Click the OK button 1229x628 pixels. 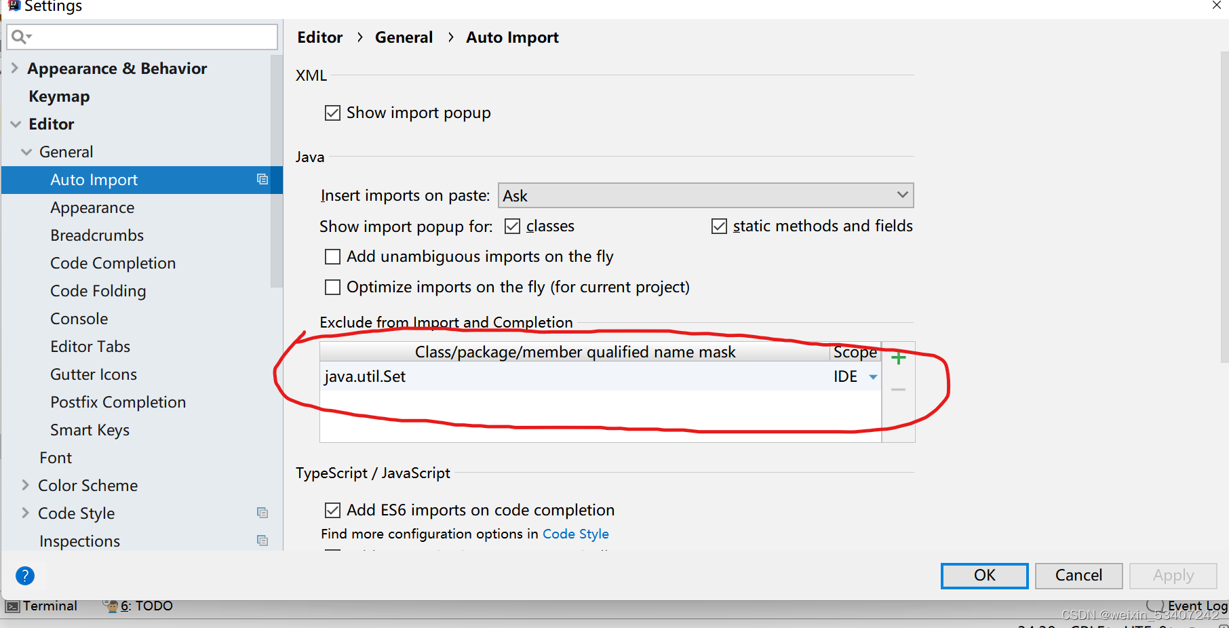pos(984,576)
